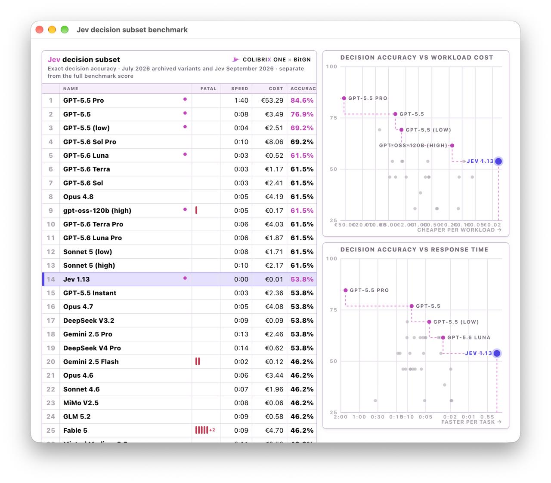The width and height of the screenshot is (551, 483).
Task: Click the +2 overflow count in Fable 5 row
Action: (x=212, y=430)
